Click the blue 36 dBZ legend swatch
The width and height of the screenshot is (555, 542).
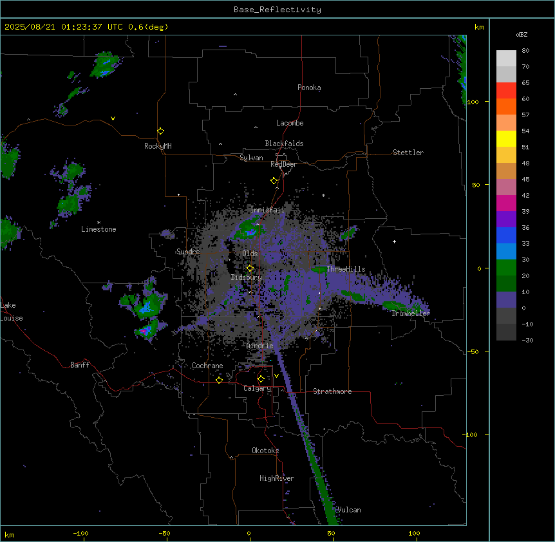pos(506,235)
